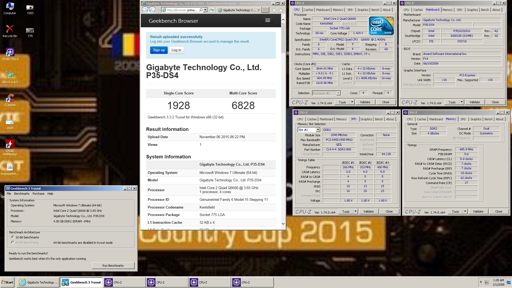Screen dimensions: 512x288
Task: Switch to last CPU-Z taskbar item
Action: (252, 282)
